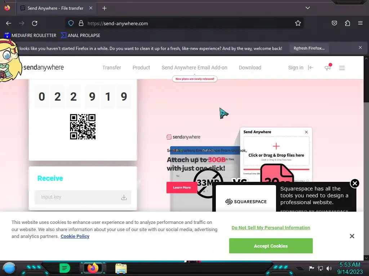Bookmark this page with the star

click(298, 23)
